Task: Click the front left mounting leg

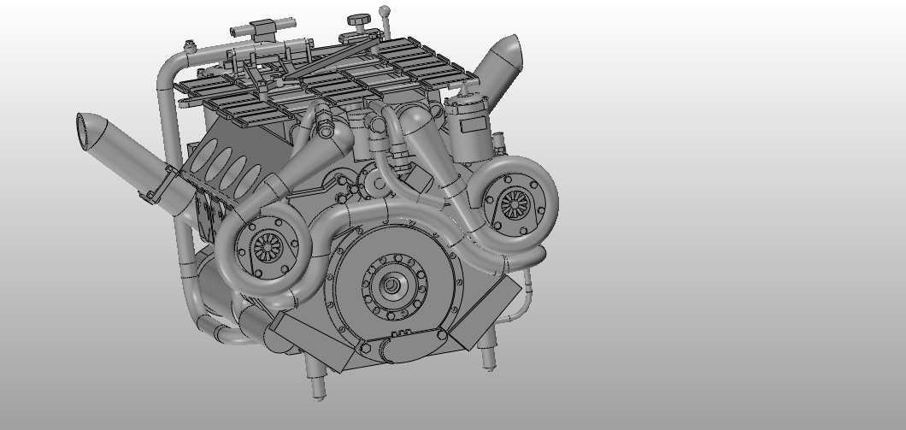Action: click(315, 375)
